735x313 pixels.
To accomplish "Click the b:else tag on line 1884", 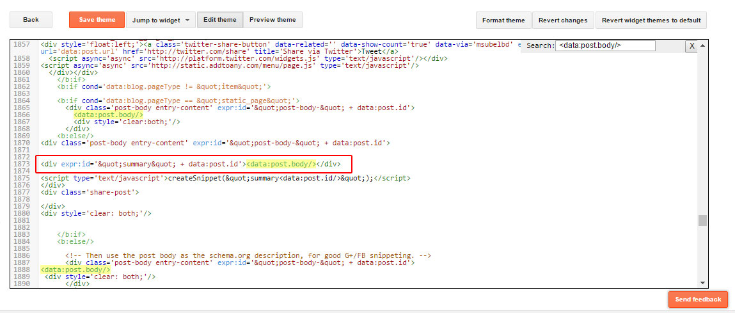I will (75, 241).
